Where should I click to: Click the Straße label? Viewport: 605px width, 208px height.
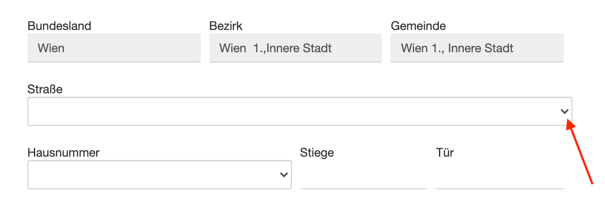point(45,89)
